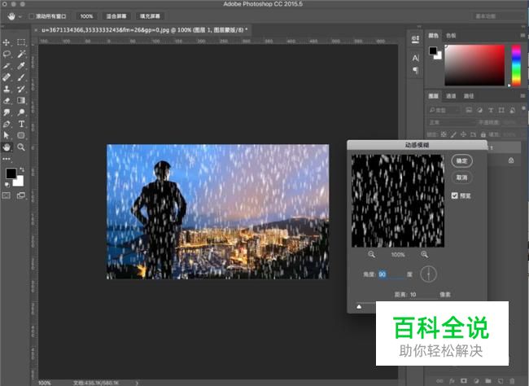Cancel the Motion Blur dialog
Screen dimensions: 529x386
click(x=462, y=178)
